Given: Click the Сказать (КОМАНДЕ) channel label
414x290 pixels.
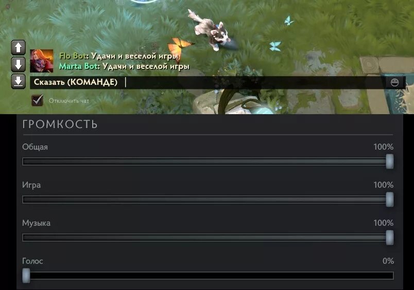Looking at the screenshot, I should [76, 82].
